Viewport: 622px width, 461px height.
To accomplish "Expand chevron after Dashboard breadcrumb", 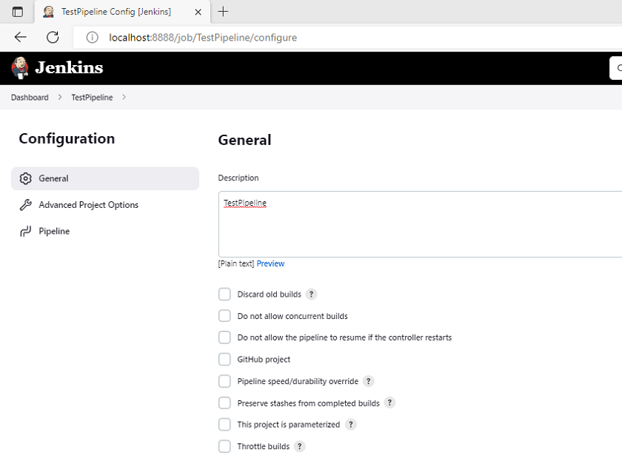I will pos(60,97).
